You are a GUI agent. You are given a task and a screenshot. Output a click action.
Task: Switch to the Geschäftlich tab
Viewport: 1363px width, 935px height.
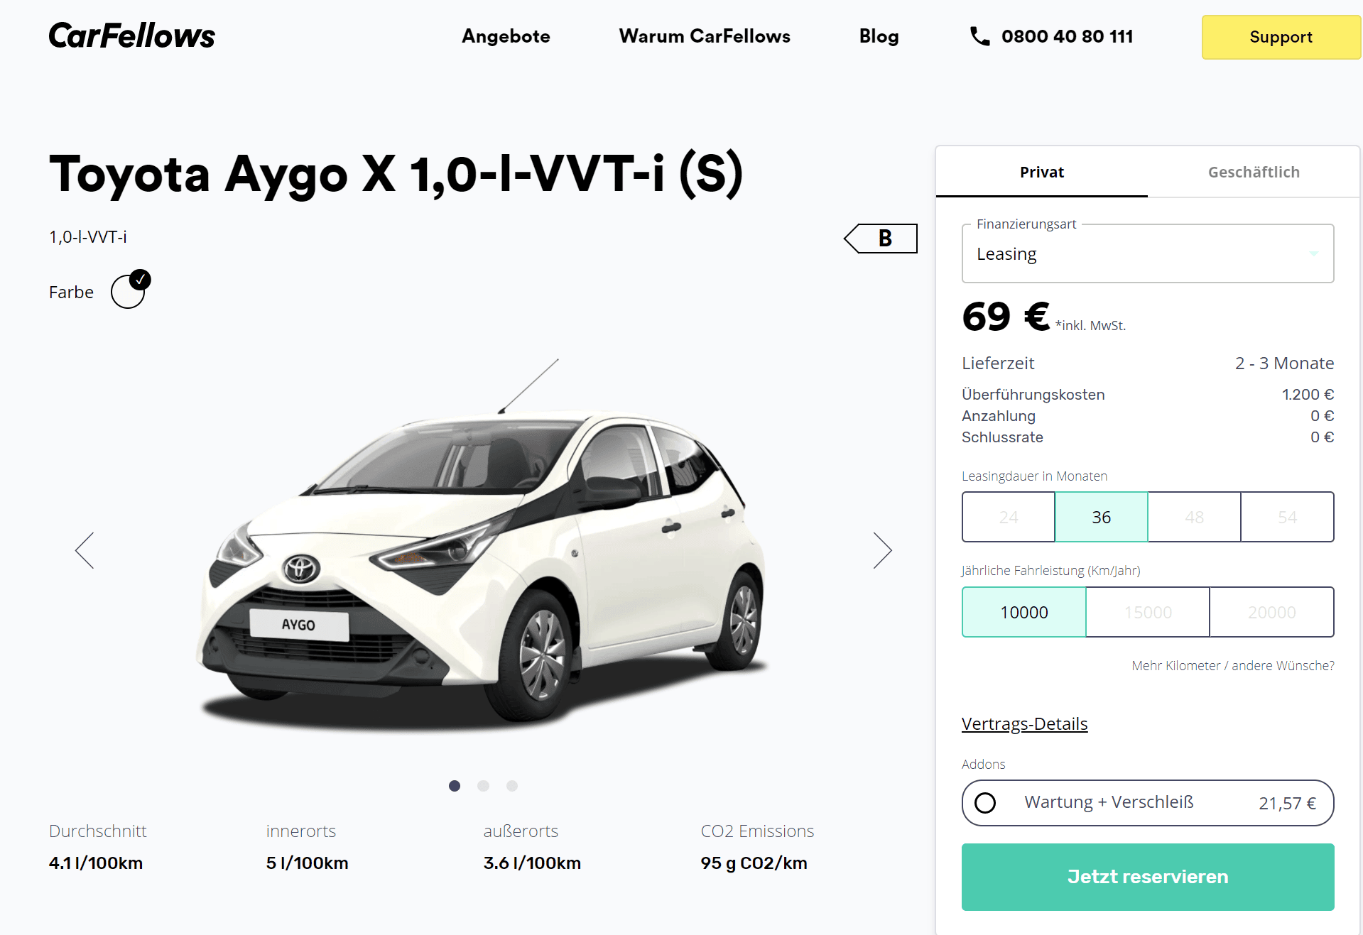[1254, 172]
